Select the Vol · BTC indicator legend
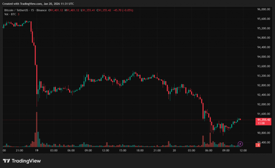Image resolution: width=275 pixels, height=168 pixels. point(10,14)
